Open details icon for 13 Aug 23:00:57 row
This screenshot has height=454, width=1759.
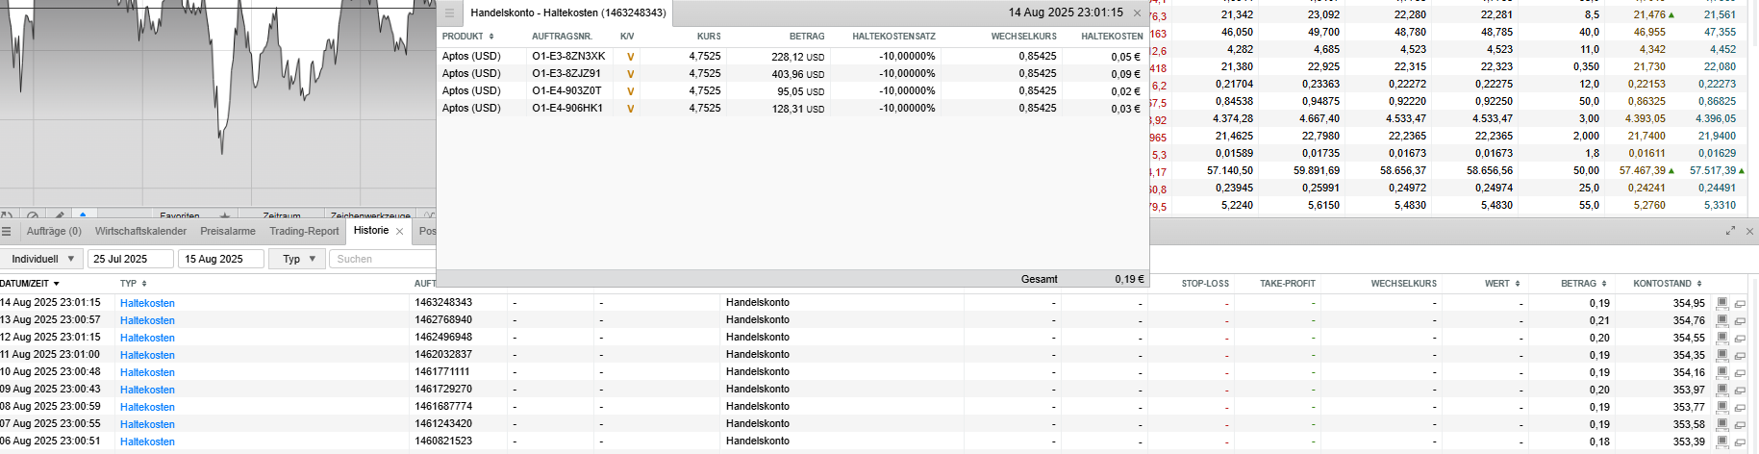click(1722, 320)
